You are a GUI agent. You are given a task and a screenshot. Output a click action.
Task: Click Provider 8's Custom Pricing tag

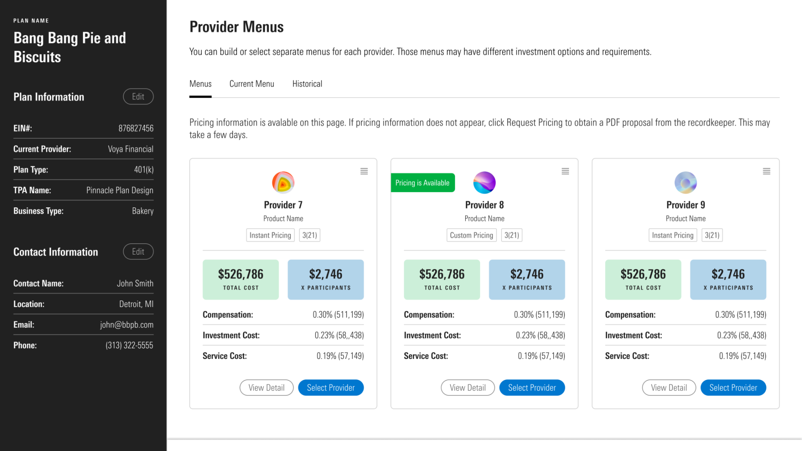point(471,235)
